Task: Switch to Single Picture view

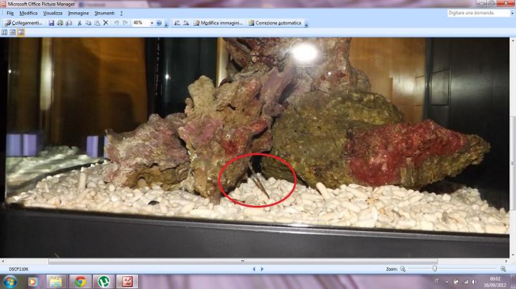Action: click(x=21, y=32)
